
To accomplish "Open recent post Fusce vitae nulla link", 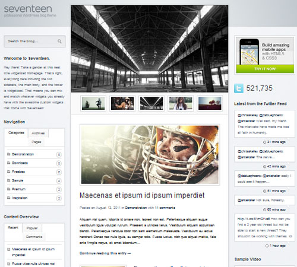I will click(x=33, y=263).
